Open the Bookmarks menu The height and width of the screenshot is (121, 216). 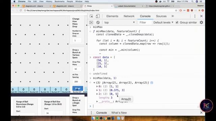(x=59, y=1)
